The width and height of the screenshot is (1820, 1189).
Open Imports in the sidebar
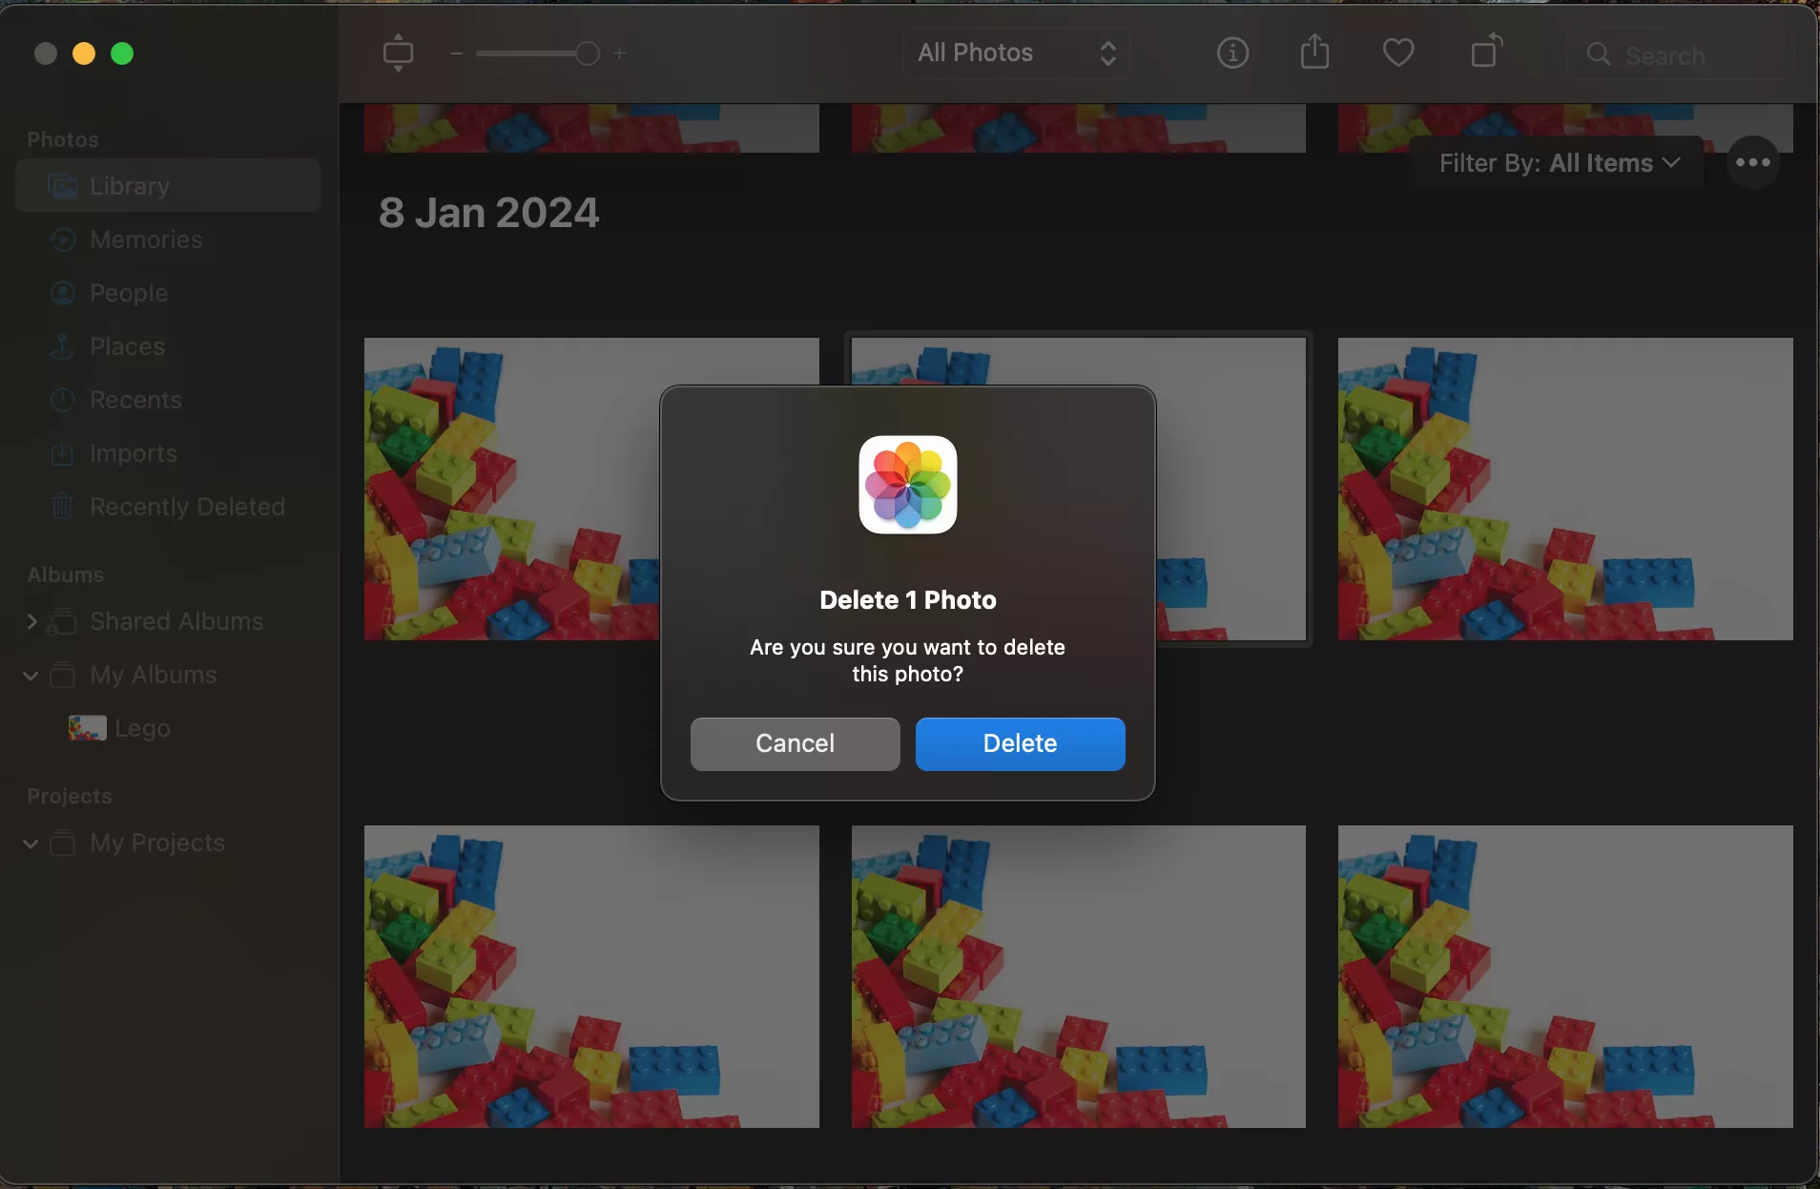[168, 453]
